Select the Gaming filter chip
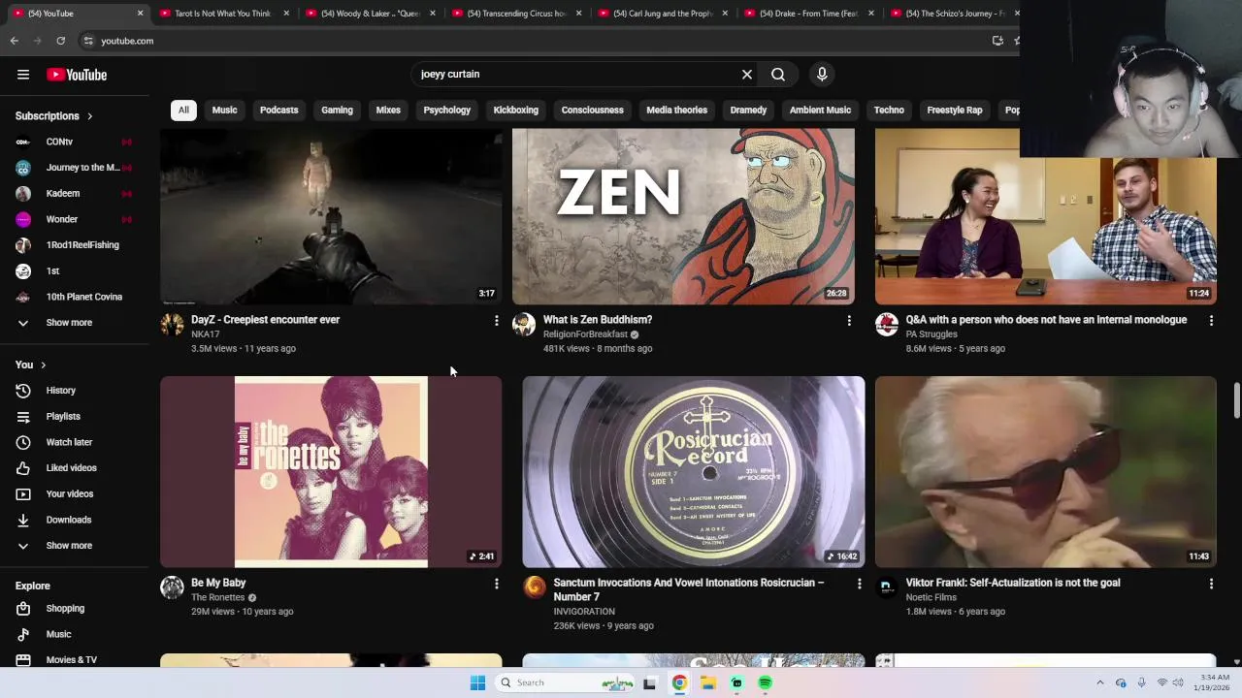The height and width of the screenshot is (698, 1242). 337,111
